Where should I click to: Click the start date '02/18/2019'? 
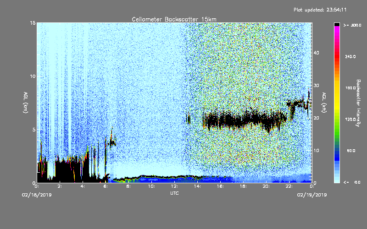pos(37,195)
